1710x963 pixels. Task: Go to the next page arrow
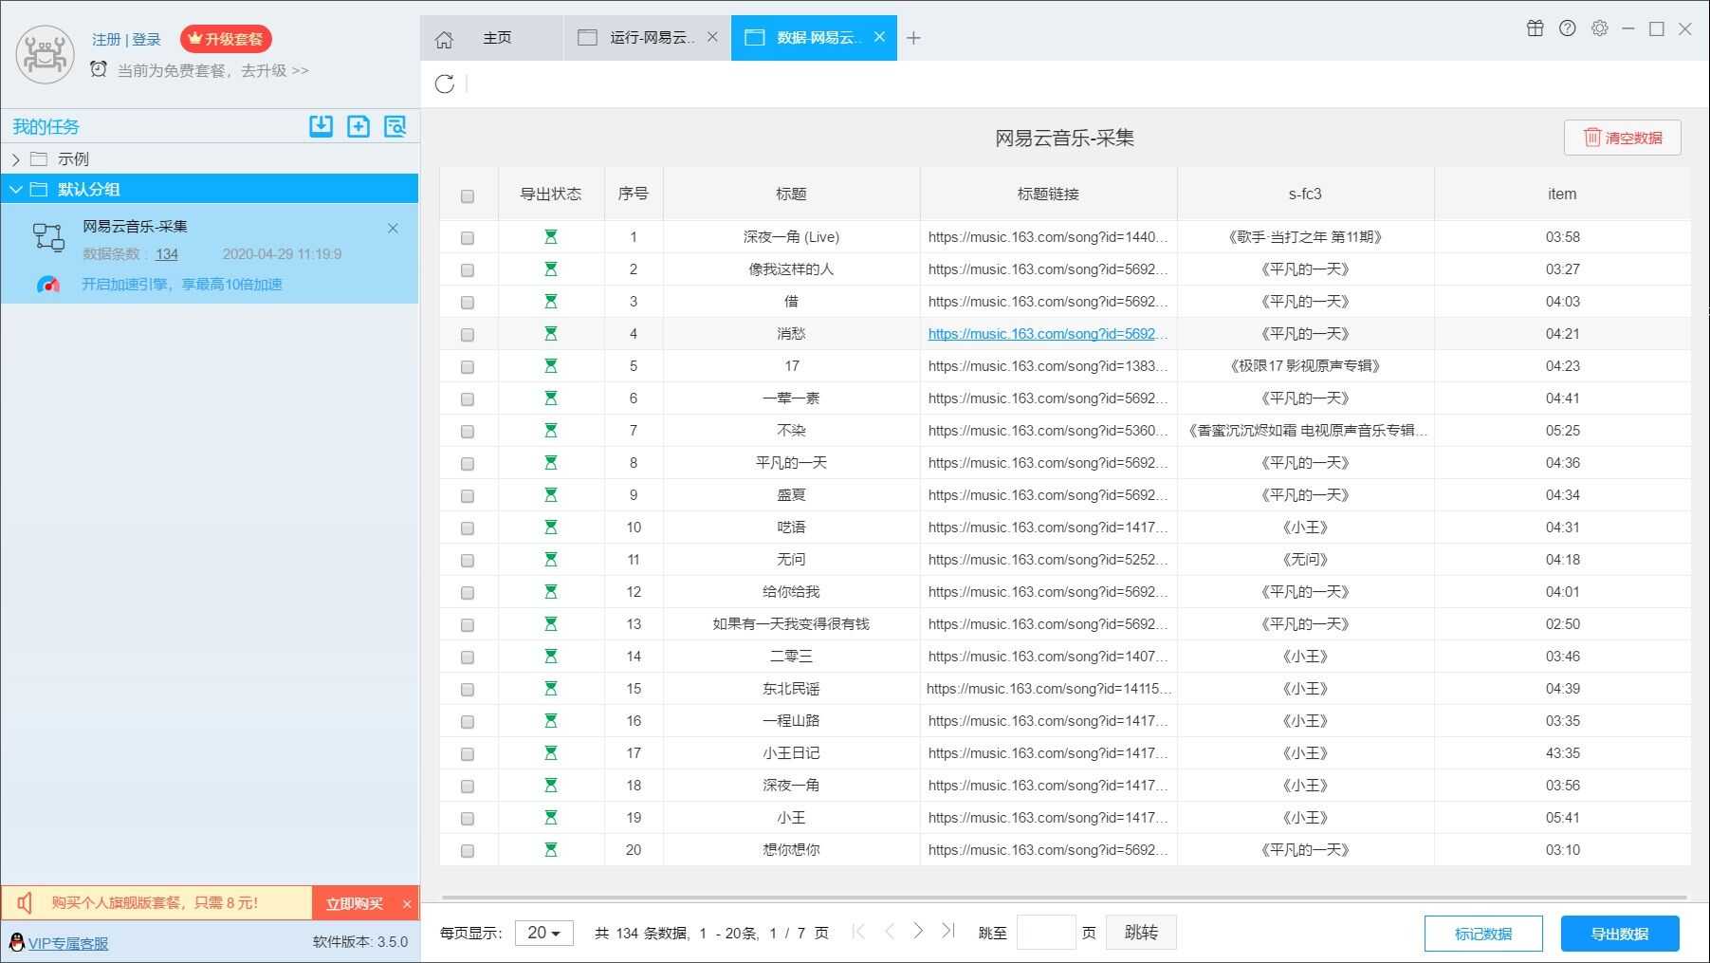coord(918,932)
